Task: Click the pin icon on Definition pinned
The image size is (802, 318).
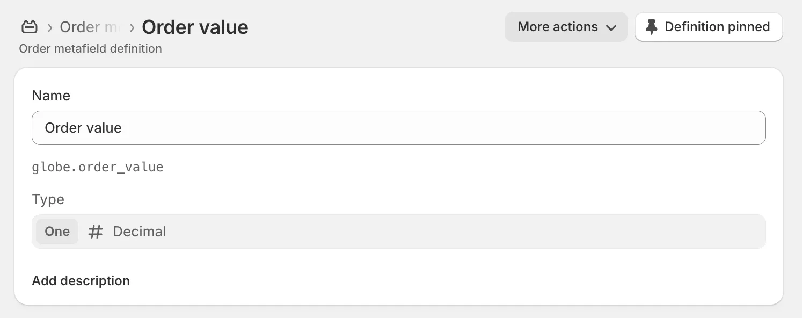Action: 652,27
